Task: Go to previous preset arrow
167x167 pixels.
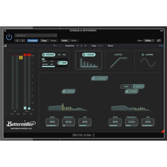Action: pos(17,41)
